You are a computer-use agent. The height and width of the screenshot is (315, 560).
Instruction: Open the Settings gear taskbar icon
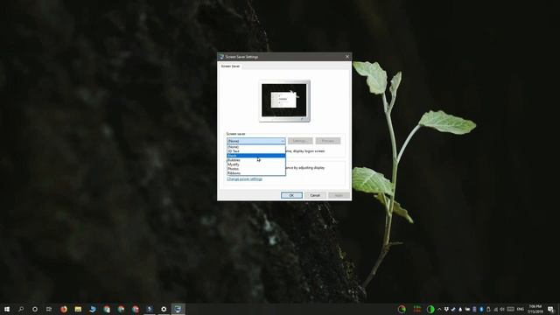click(164, 309)
